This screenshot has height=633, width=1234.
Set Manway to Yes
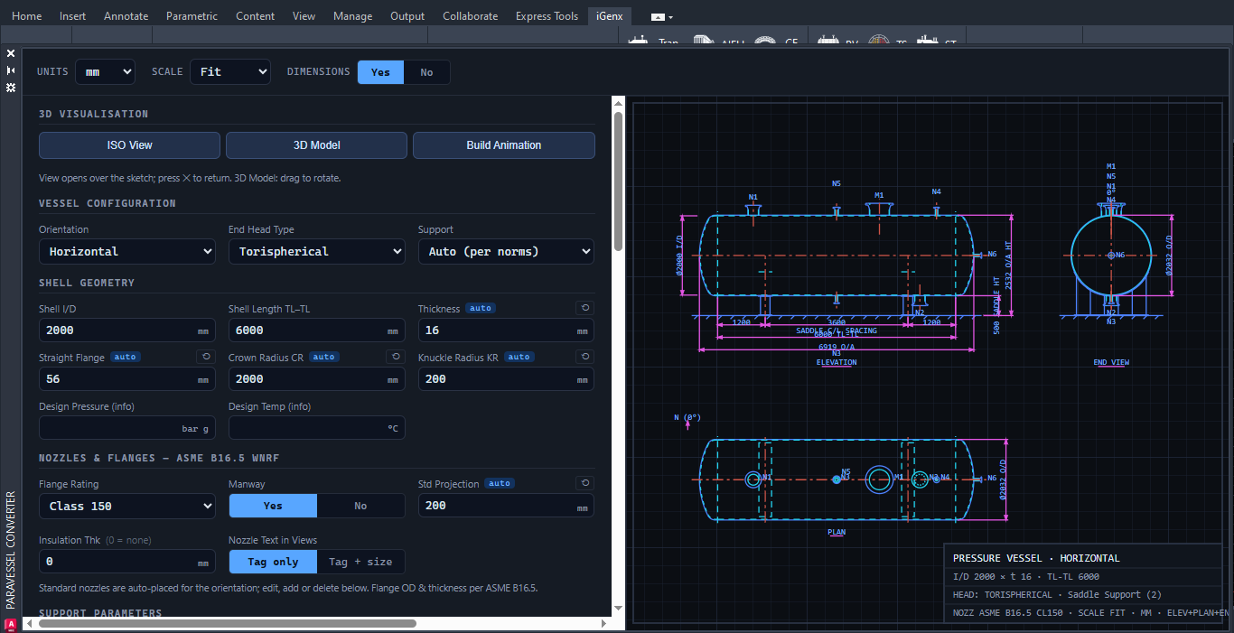point(273,506)
